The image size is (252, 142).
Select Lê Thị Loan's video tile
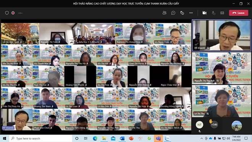click(80, 98)
